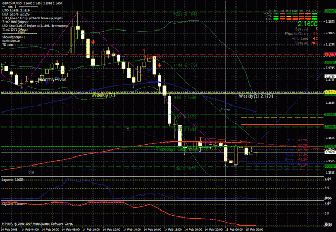Click the tall white candle at 14 Feb 18:00
The image size is (336, 232).
coord(169,110)
